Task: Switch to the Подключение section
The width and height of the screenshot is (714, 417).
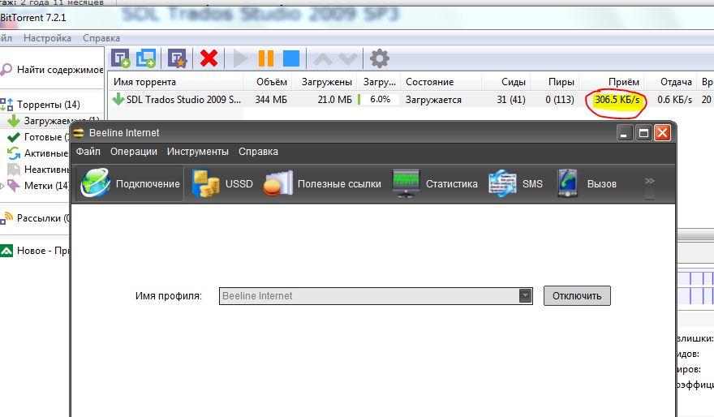Action: [x=130, y=183]
